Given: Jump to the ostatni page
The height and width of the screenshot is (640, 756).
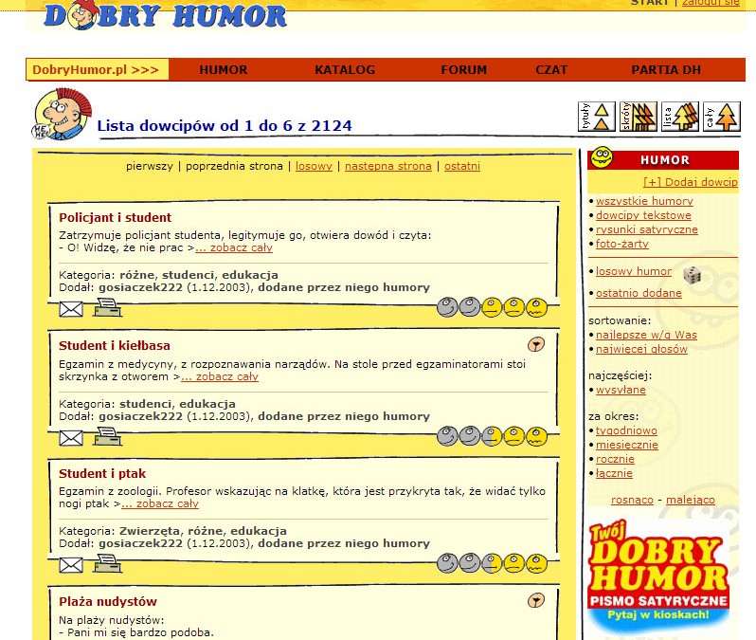Looking at the screenshot, I should pos(462,166).
